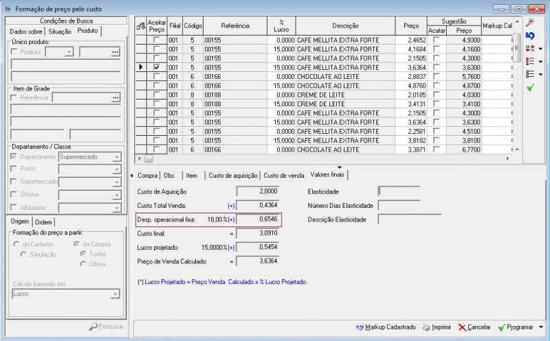
Task: Open the Situação tab
Action: pyautogui.click(x=60, y=32)
